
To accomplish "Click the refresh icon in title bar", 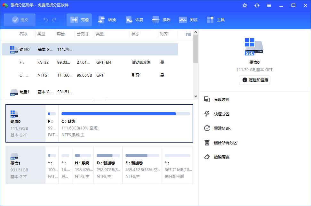I will pos(257,5).
